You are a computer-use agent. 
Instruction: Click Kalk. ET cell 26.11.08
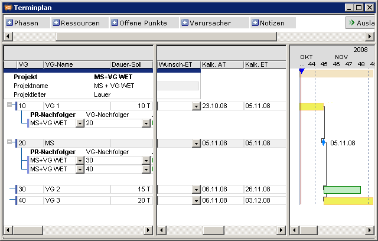[265, 190]
